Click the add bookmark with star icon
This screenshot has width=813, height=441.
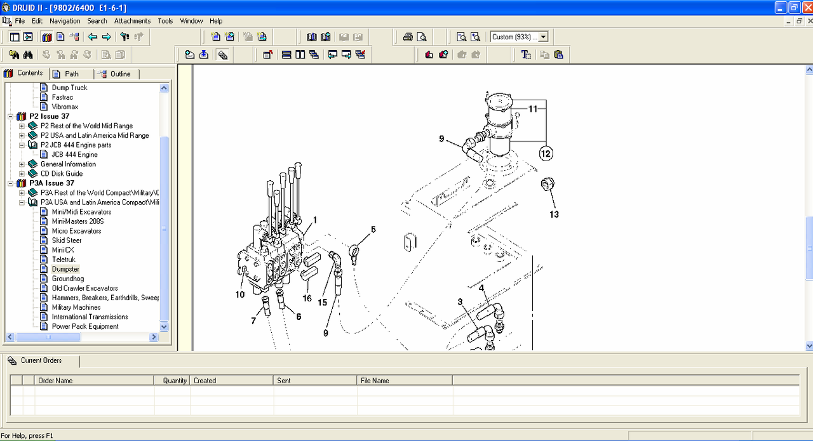click(443, 55)
